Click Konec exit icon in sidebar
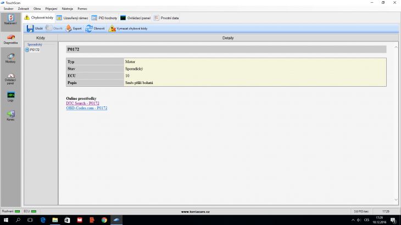 (10, 116)
